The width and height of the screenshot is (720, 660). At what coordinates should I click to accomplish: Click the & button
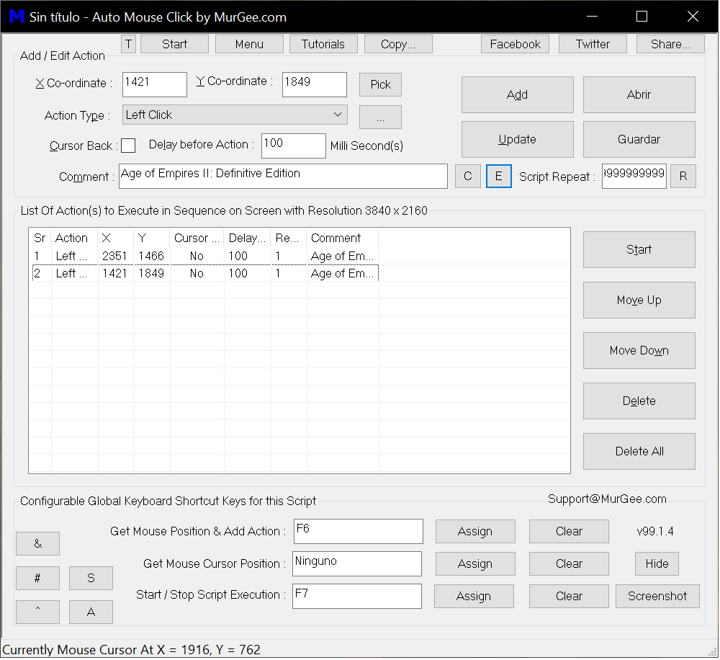37,544
